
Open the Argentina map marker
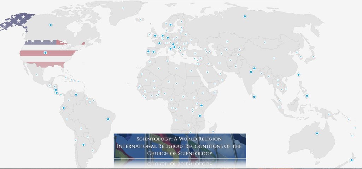pyautogui.click(x=83, y=145)
